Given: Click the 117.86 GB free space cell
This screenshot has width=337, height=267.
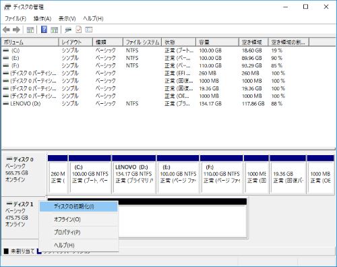Looking at the screenshot, I should [x=253, y=104].
